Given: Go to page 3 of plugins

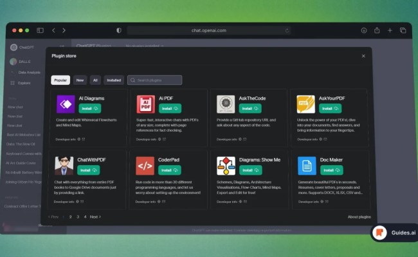Looking at the screenshot, I should tap(78, 217).
